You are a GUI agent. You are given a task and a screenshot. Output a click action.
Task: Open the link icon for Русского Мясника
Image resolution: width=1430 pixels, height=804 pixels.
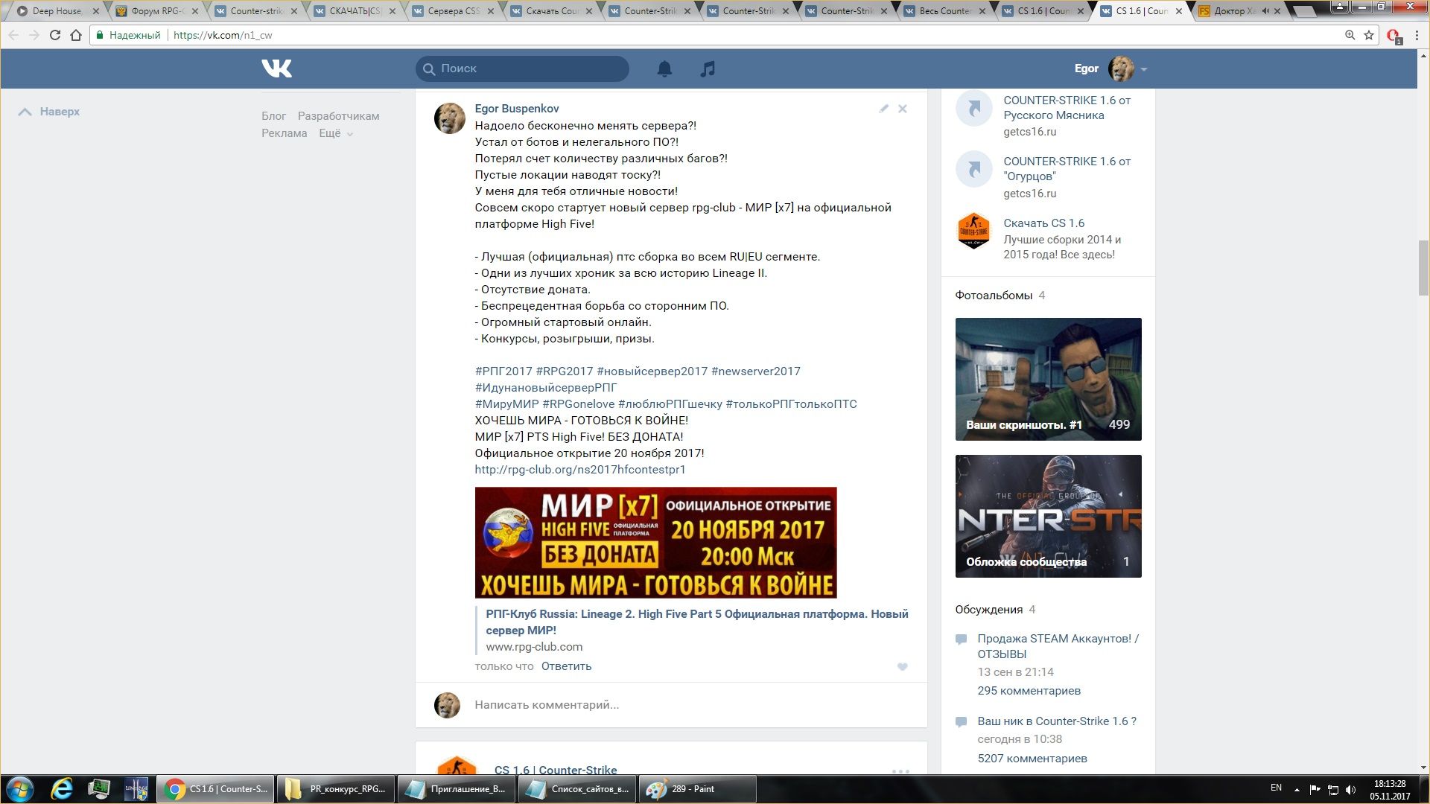(973, 109)
